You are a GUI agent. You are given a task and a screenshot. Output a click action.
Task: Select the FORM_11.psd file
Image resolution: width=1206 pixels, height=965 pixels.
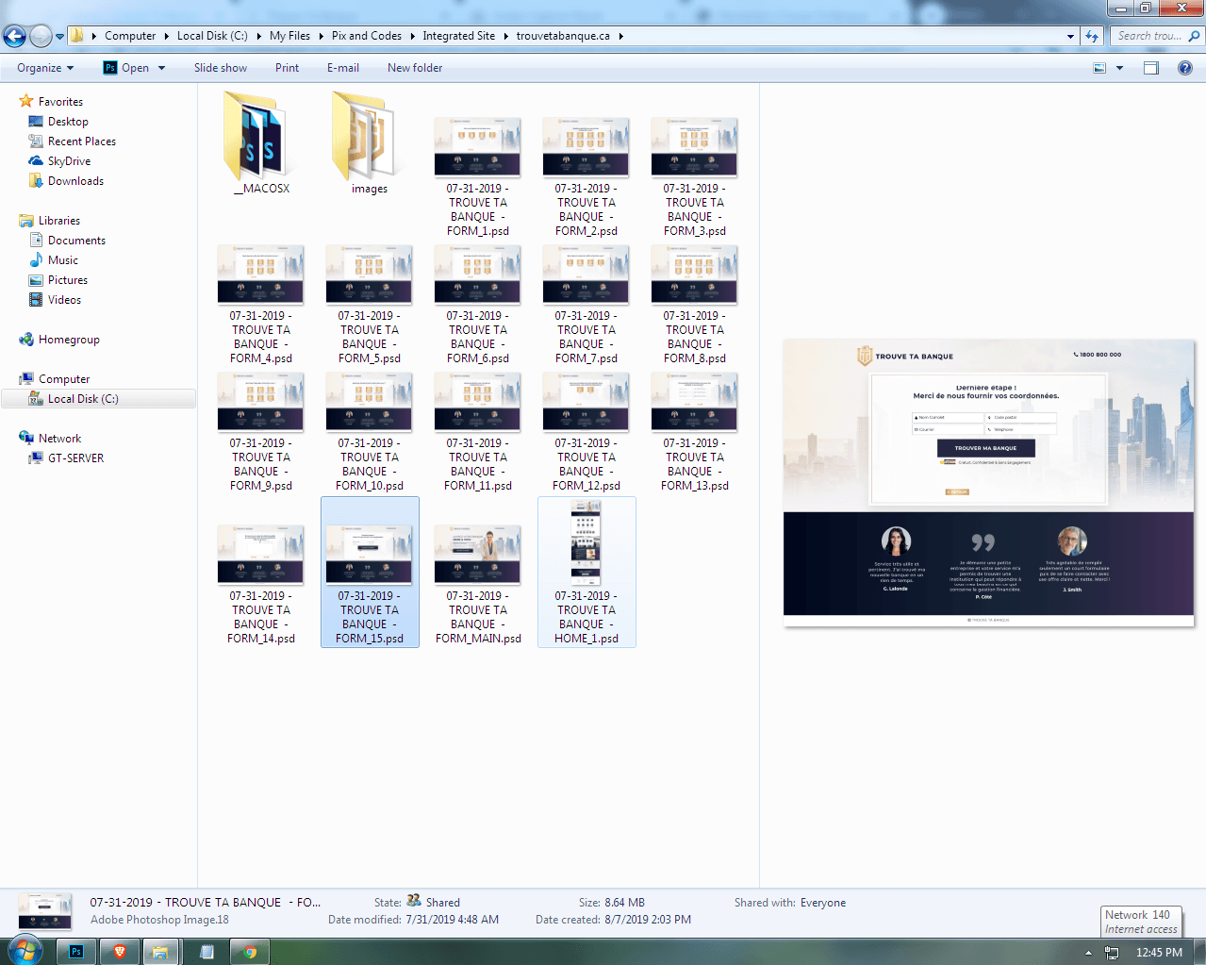[478, 431]
